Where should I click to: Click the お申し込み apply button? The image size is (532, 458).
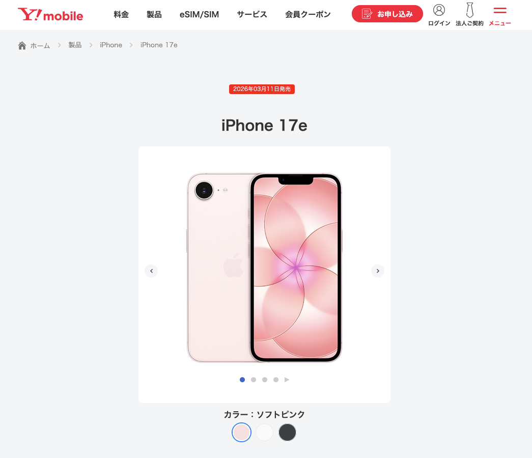coord(387,14)
